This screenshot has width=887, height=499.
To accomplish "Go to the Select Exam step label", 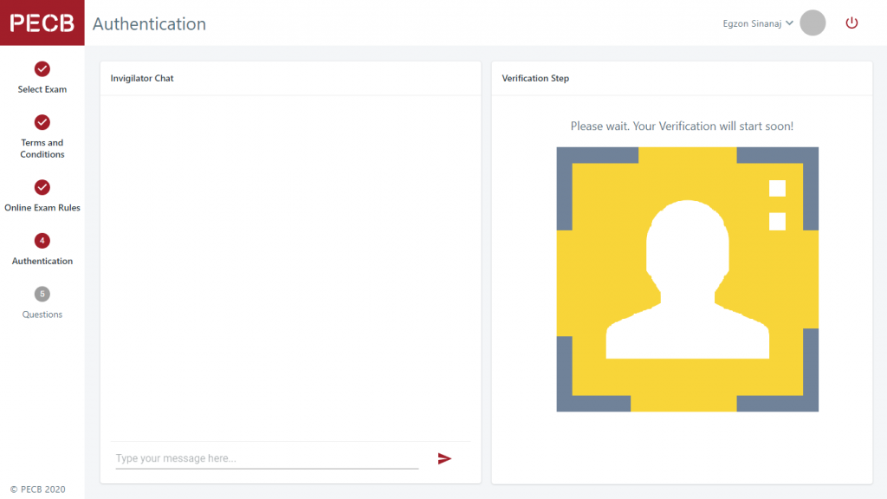I will (x=42, y=89).
